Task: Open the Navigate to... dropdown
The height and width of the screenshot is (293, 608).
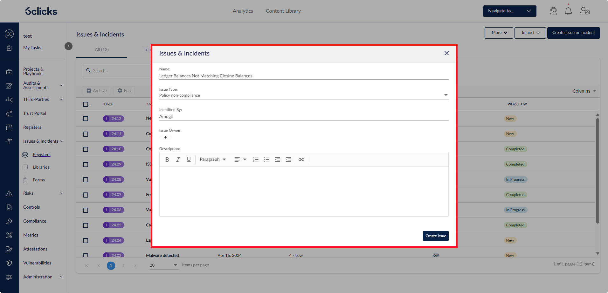Action: click(x=509, y=11)
